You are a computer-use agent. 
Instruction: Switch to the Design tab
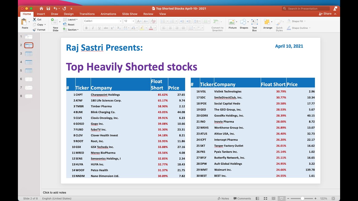point(69,14)
